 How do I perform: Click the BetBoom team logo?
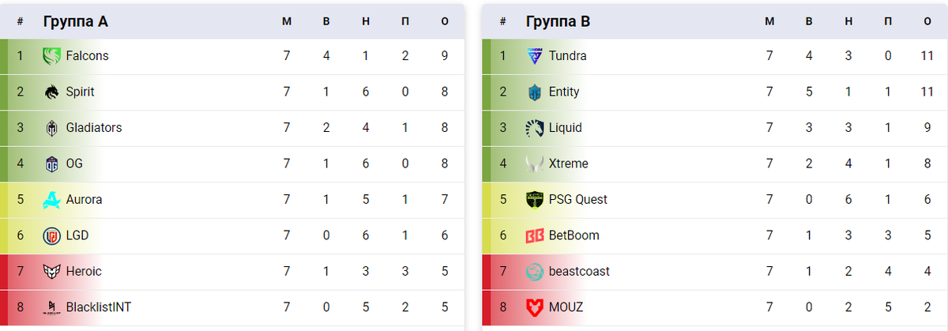(535, 235)
